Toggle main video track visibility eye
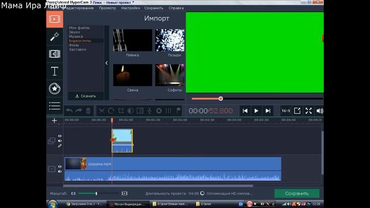The width and height of the screenshot is (370, 208). pyautogui.click(x=60, y=167)
